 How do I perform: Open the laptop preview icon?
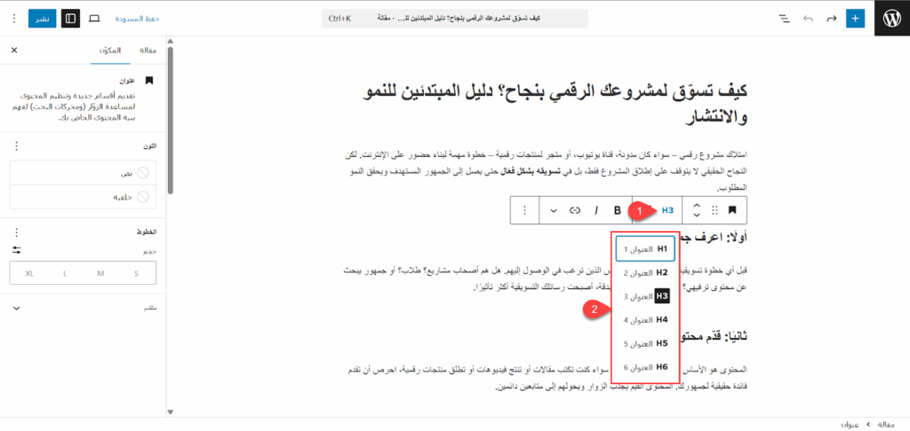tap(94, 19)
